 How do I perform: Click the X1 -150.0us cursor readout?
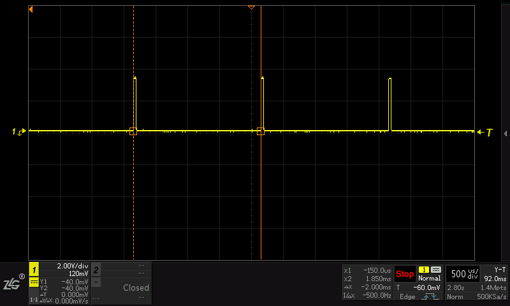(x=367, y=270)
